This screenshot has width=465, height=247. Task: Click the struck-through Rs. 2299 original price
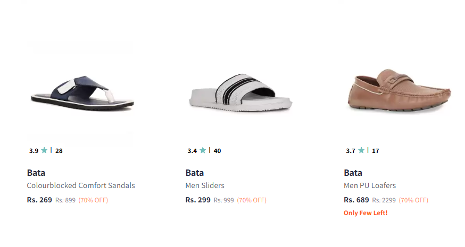point(383,200)
